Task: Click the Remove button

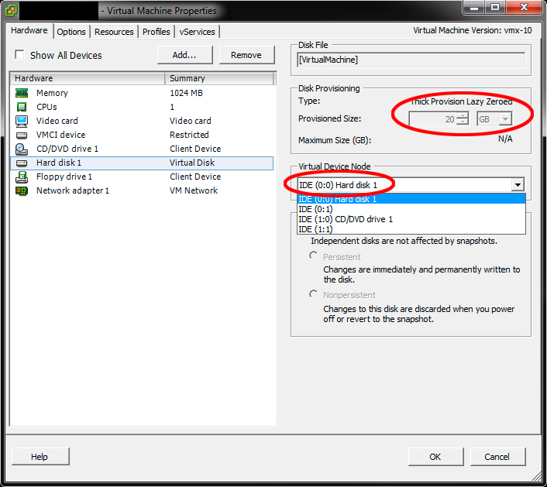Action: 246,55
